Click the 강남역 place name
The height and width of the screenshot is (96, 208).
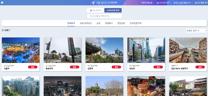coord(132,69)
